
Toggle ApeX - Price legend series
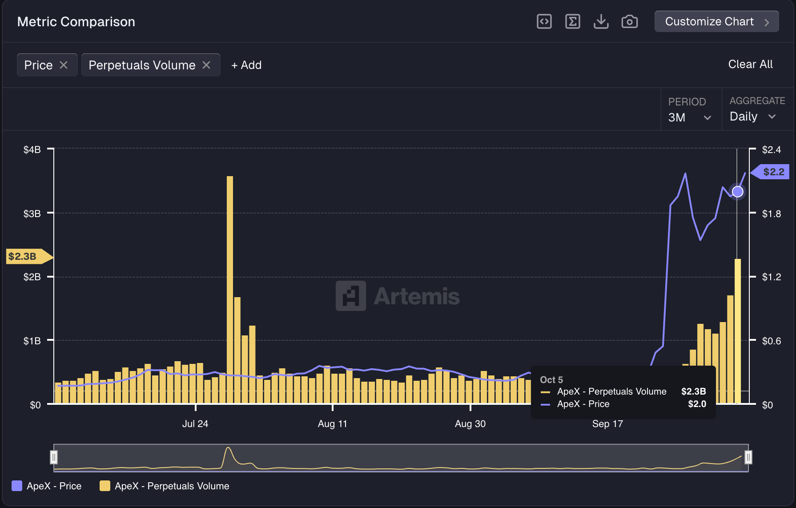47,486
